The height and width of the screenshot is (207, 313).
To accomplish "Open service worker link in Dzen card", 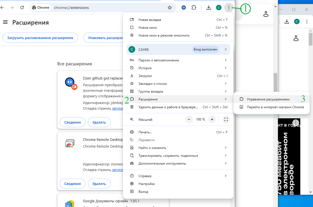I will (117, 109).
